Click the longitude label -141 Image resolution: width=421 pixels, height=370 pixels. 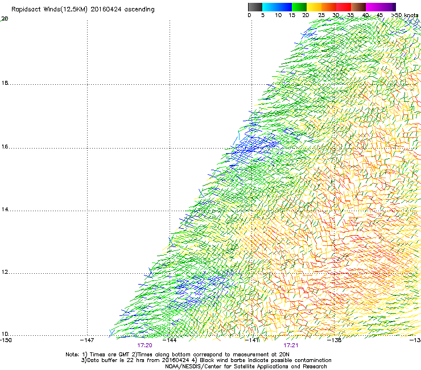(x=251, y=340)
